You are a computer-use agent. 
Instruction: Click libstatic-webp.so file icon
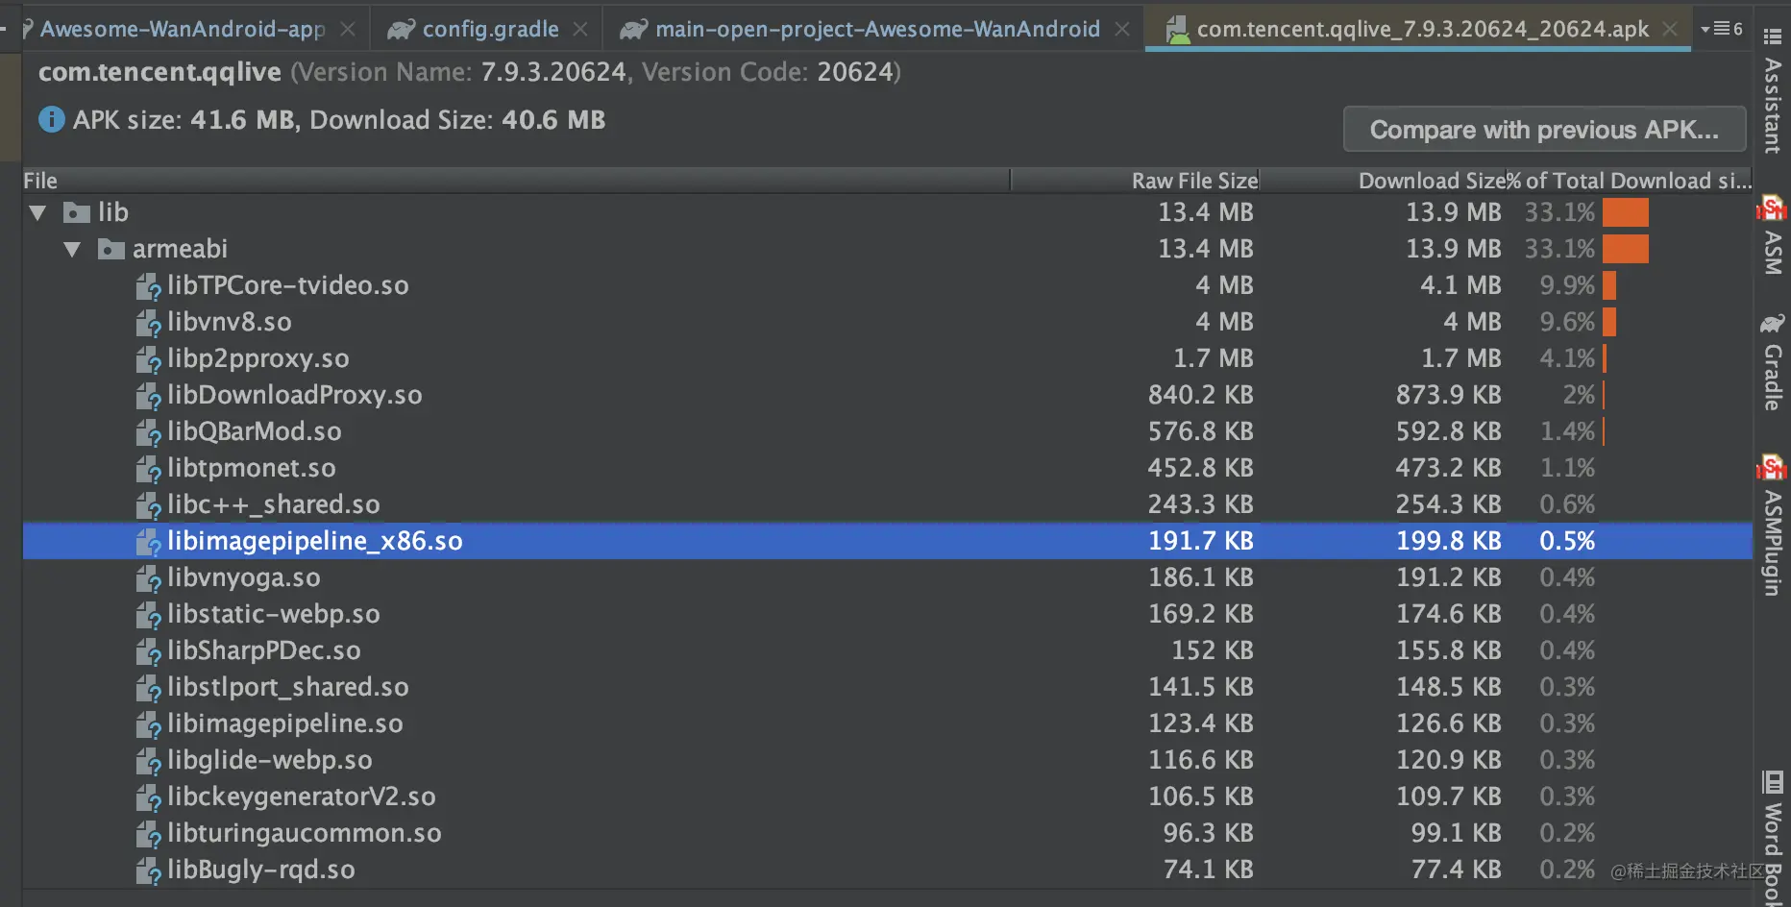pyautogui.click(x=148, y=615)
